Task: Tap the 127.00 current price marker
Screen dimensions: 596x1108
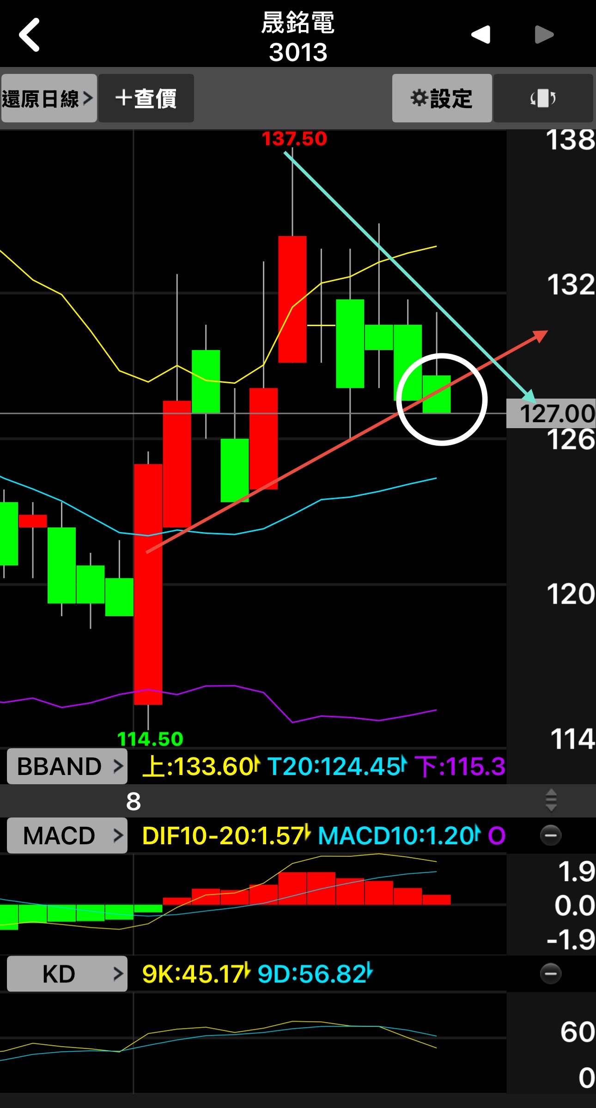Action: (551, 413)
